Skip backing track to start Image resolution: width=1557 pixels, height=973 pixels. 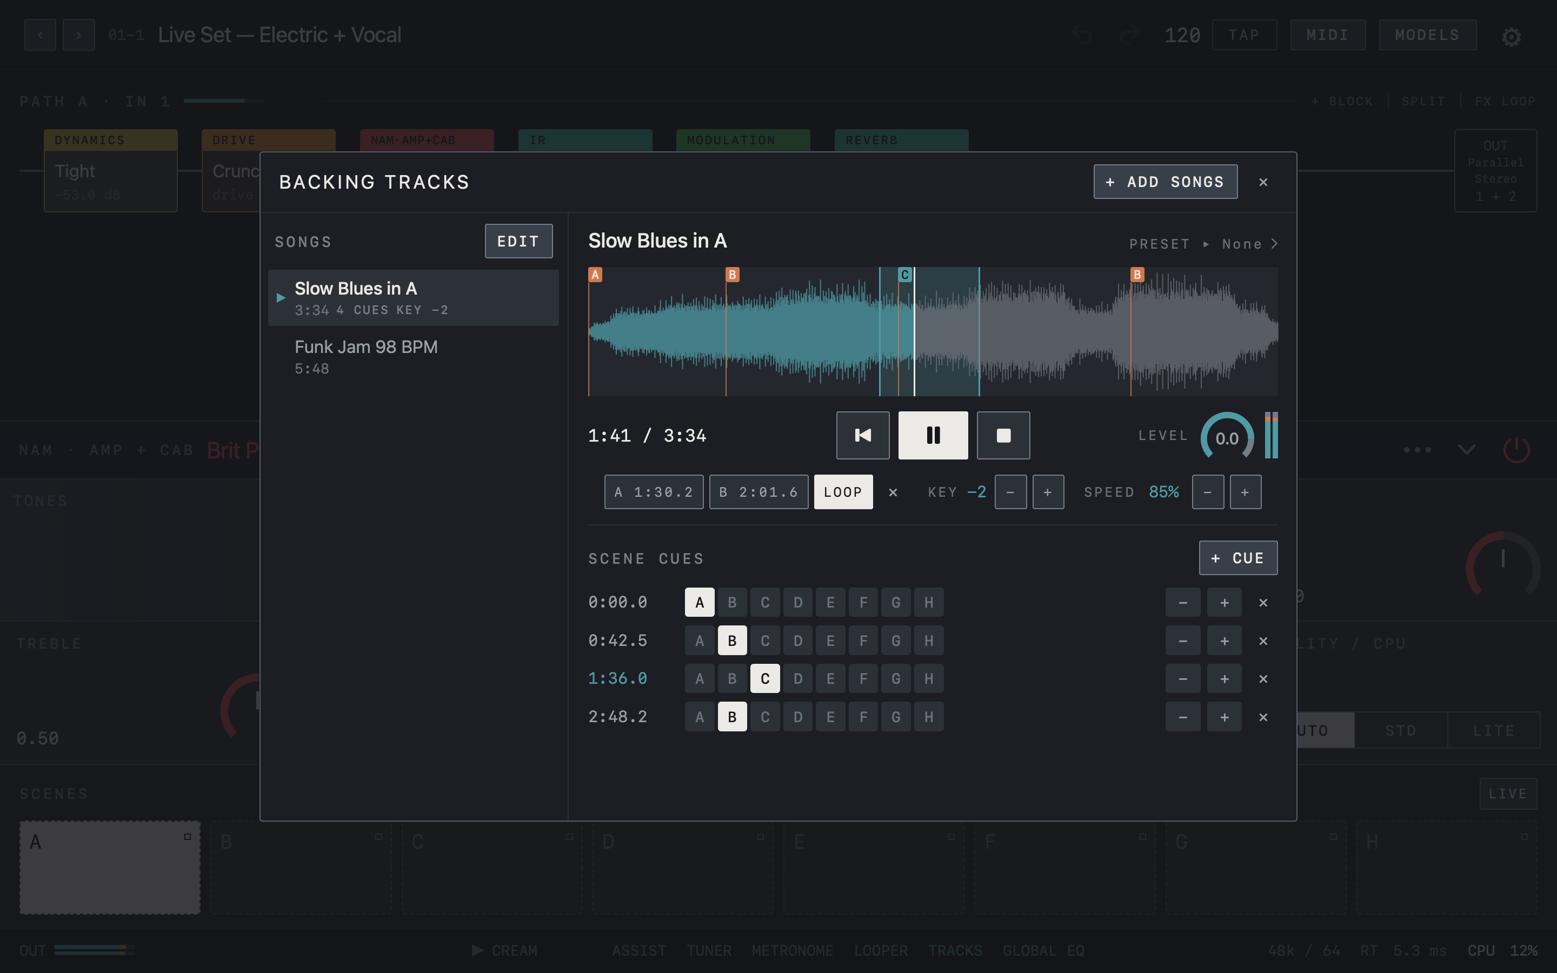[863, 436]
